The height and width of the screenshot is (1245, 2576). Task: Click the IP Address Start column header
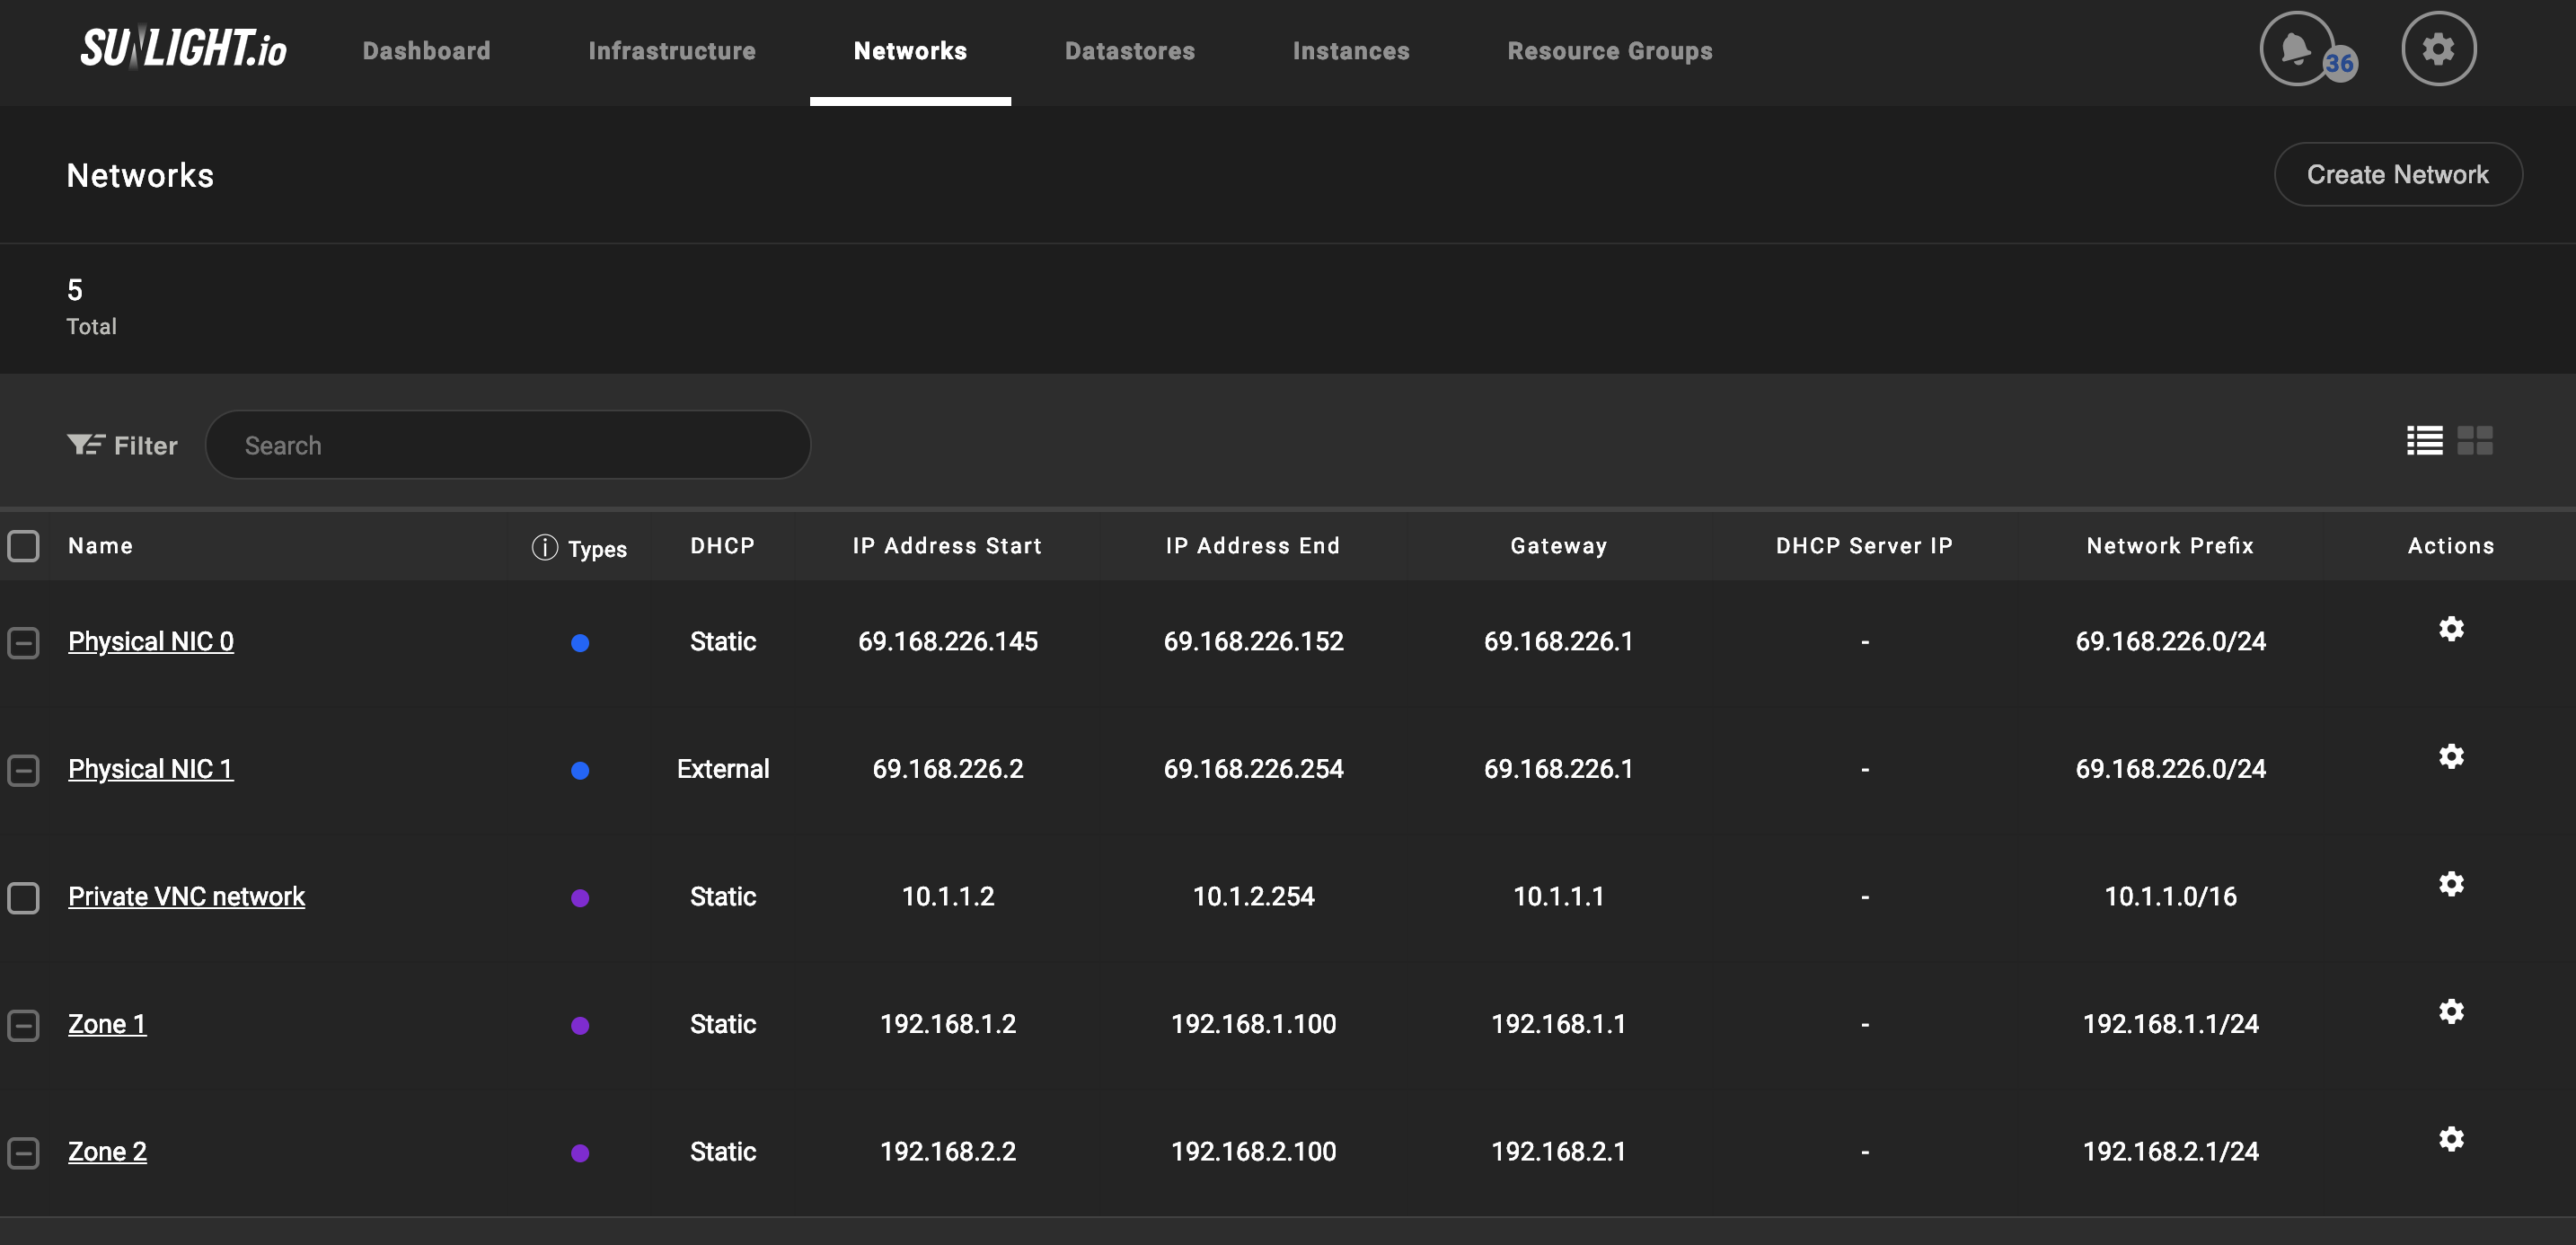coord(947,546)
